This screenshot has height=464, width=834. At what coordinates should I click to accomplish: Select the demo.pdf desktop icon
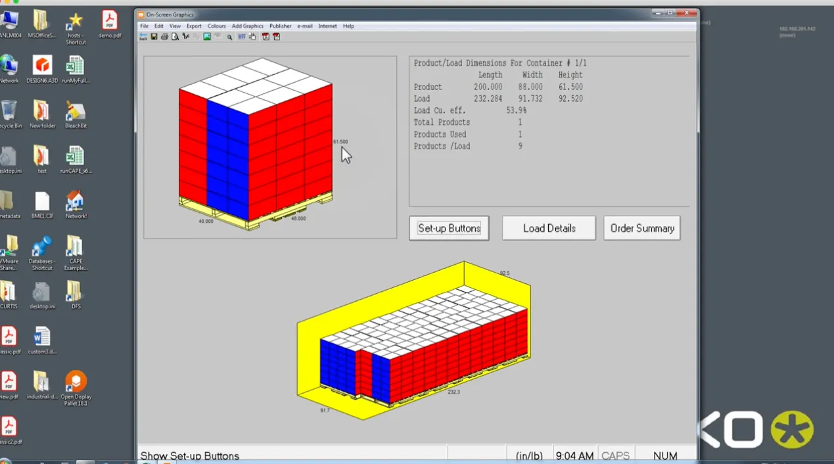tap(110, 24)
